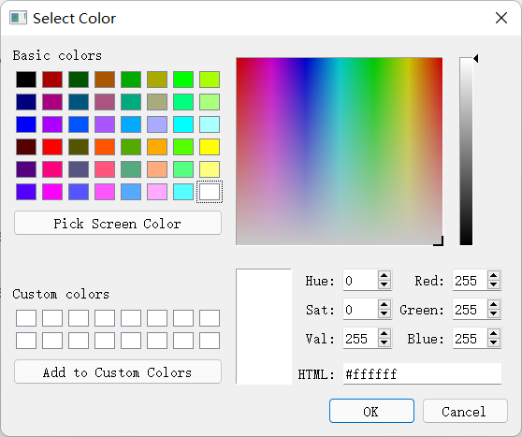Click the brightness value slider strip
The width and height of the screenshot is (522, 437).
(x=466, y=152)
